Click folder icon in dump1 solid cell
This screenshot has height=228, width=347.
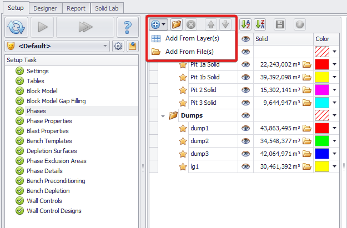coord(307,128)
